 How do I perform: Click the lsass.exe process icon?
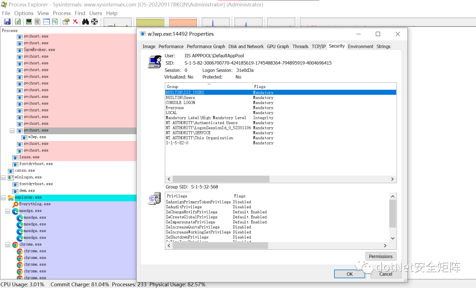[15, 158]
